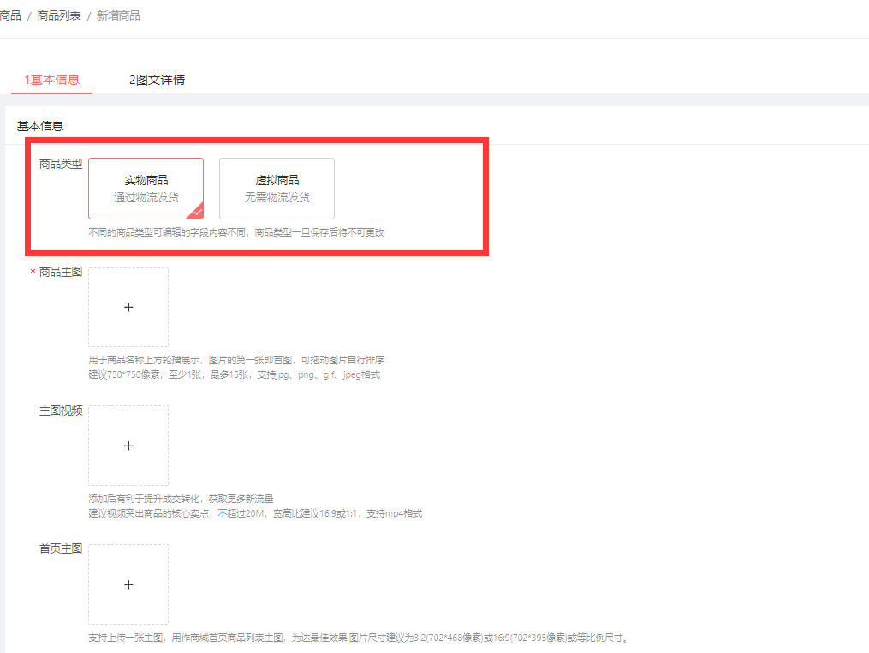
Task: Click the plus icon to upload 商品主图
Action: tap(128, 307)
